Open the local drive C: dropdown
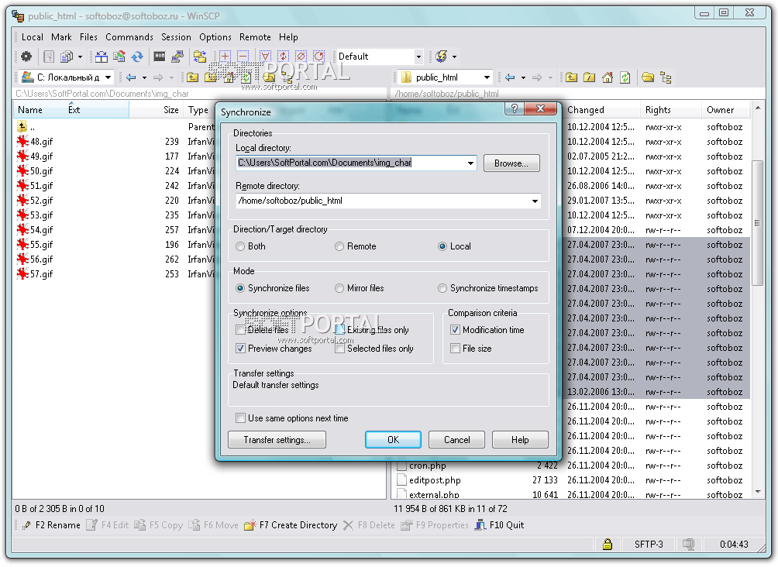 point(108,77)
